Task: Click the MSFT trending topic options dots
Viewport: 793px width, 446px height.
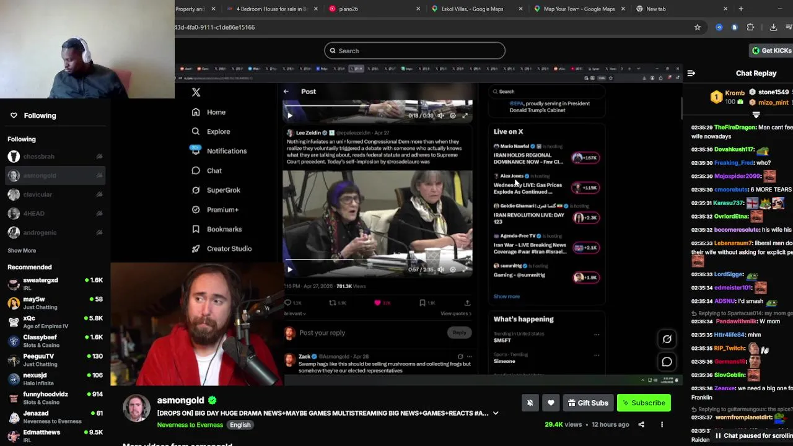Action: 597,334
